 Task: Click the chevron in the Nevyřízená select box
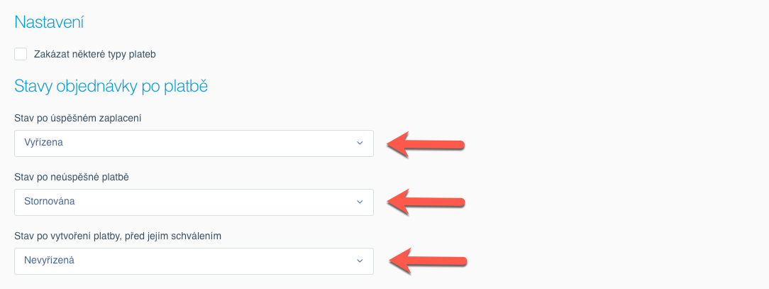tap(359, 261)
